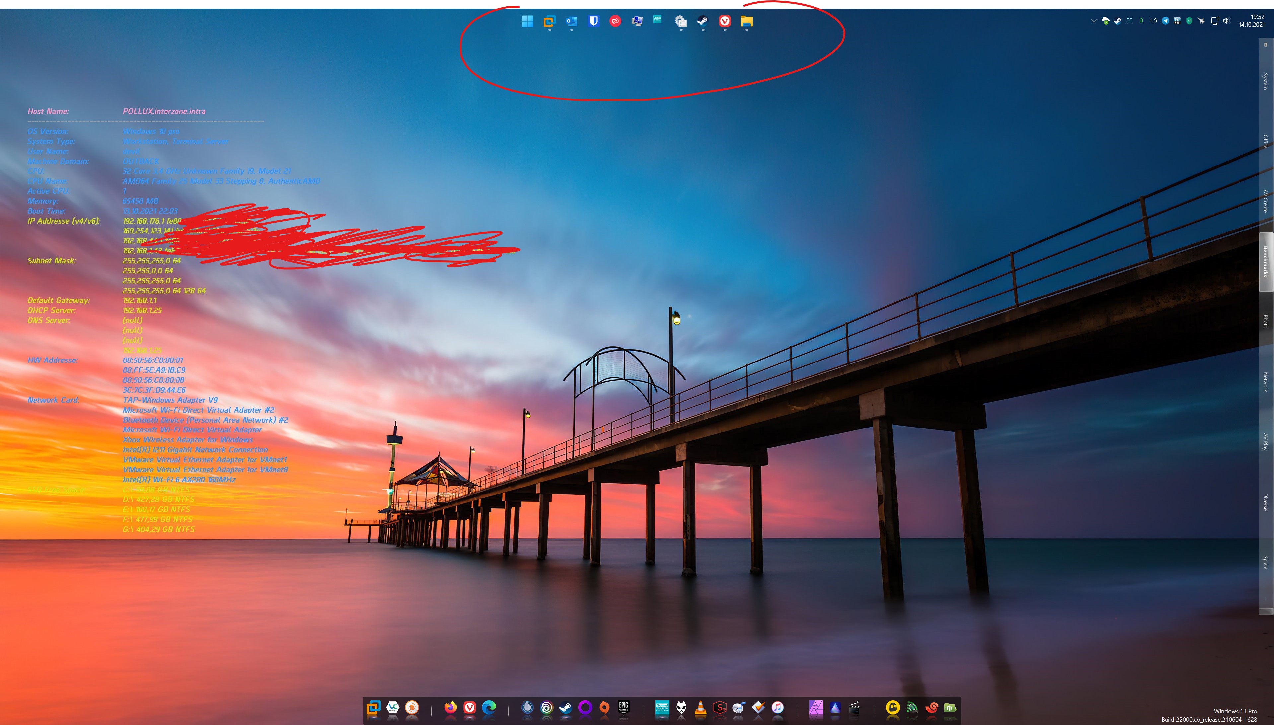Open Authy in the taskbar
This screenshot has width=1274, height=725.
coord(615,21)
